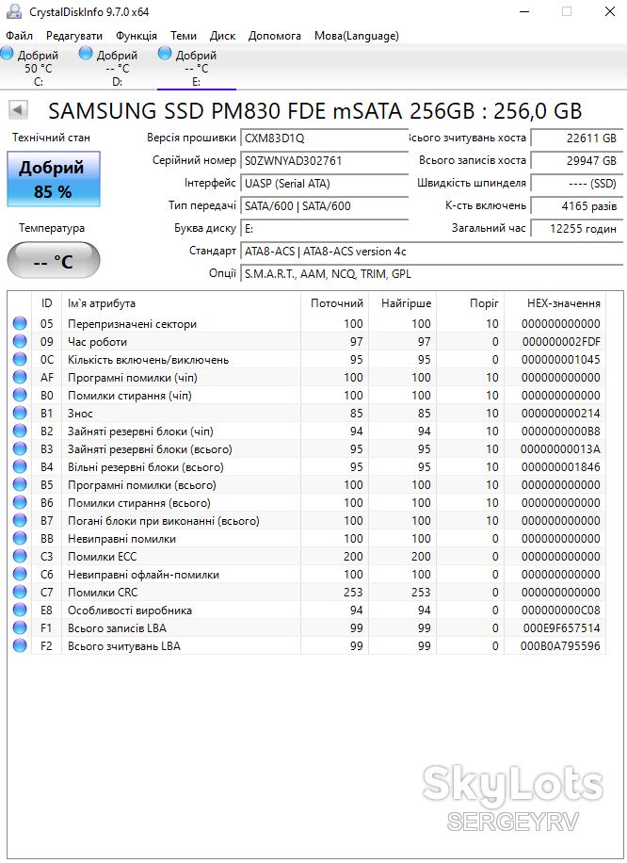
Task: Open the Допомога menu
Action: coord(275,36)
